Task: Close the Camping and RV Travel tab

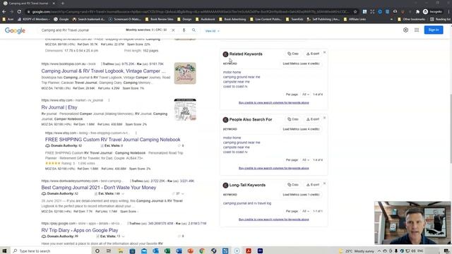Action: [x=54, y=4]
